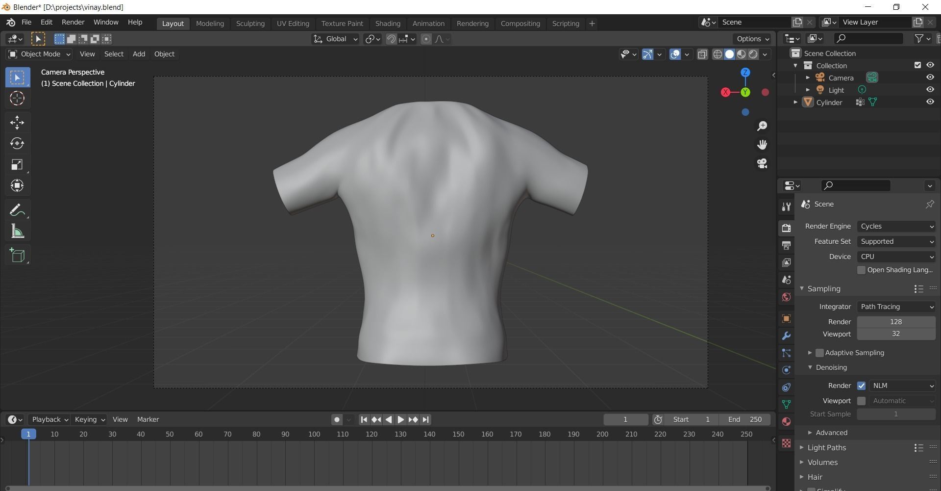The width and height of the screenshot is (941, 491).
Task: Open the Render menu
Action: [73, 23]
